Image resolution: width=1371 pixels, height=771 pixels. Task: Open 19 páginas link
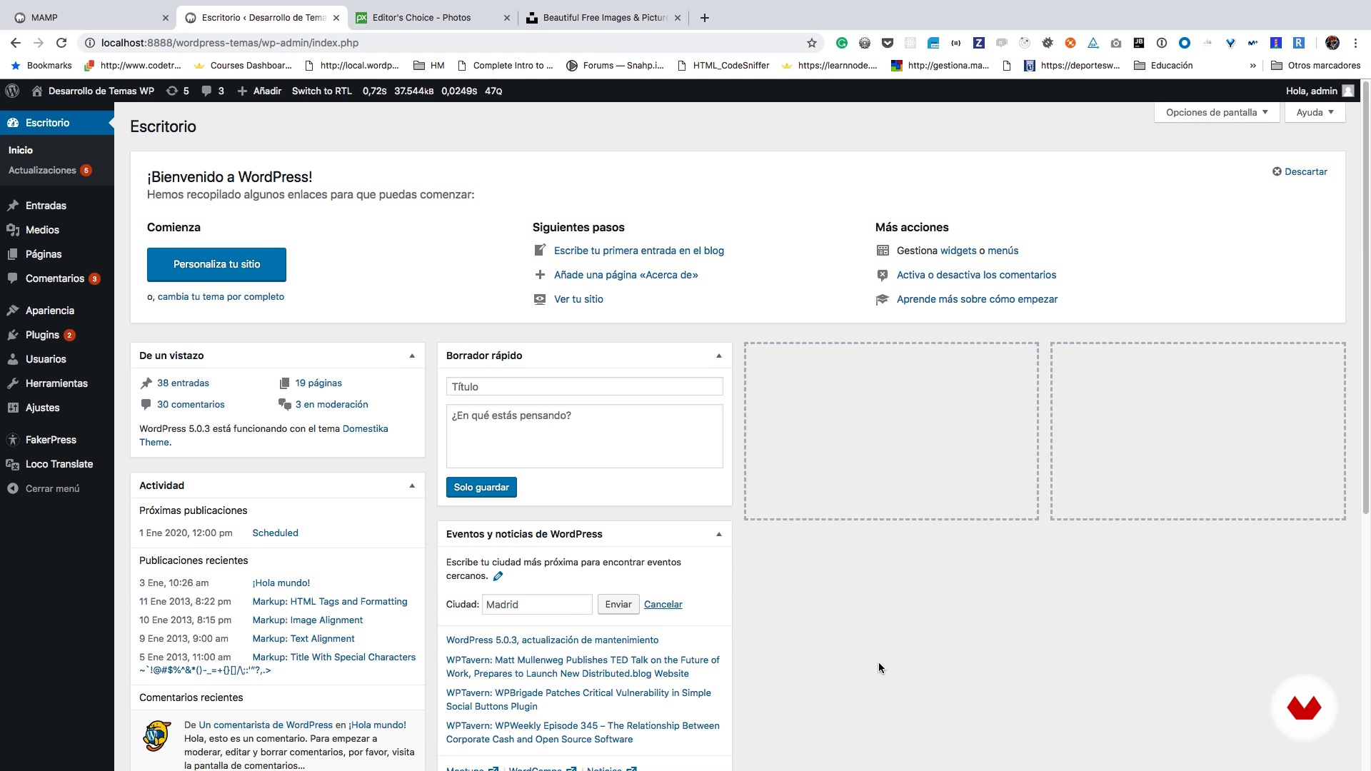[x=318, y=383]
